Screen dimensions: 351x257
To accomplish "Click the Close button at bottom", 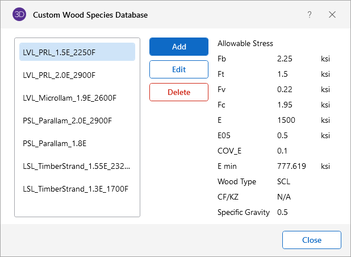I will coord(311,240).
